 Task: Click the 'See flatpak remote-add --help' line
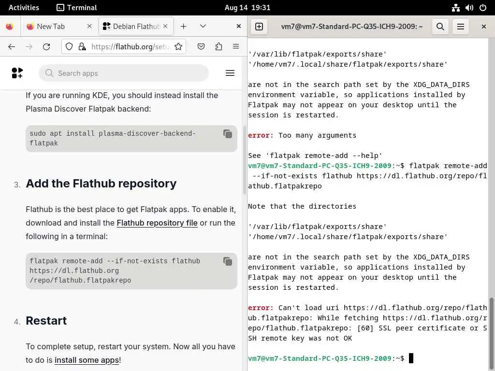click(x=315, y=156)
